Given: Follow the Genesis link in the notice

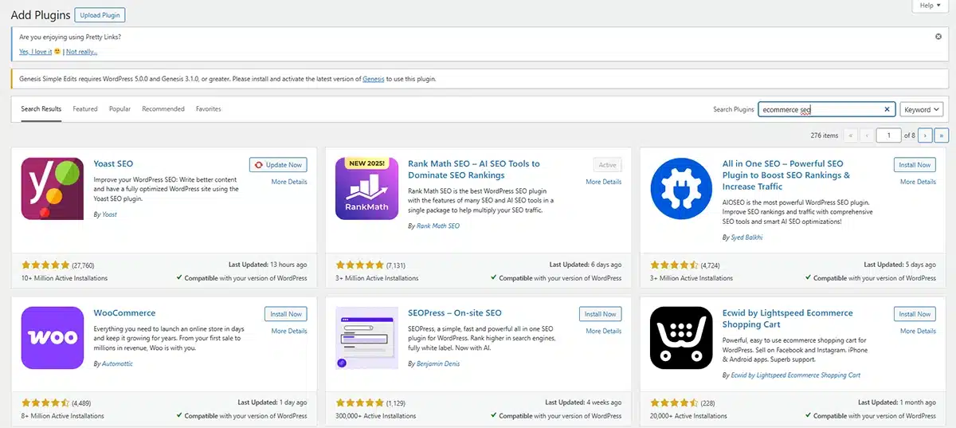Looking at the screenshot, I should pos(373,79).
